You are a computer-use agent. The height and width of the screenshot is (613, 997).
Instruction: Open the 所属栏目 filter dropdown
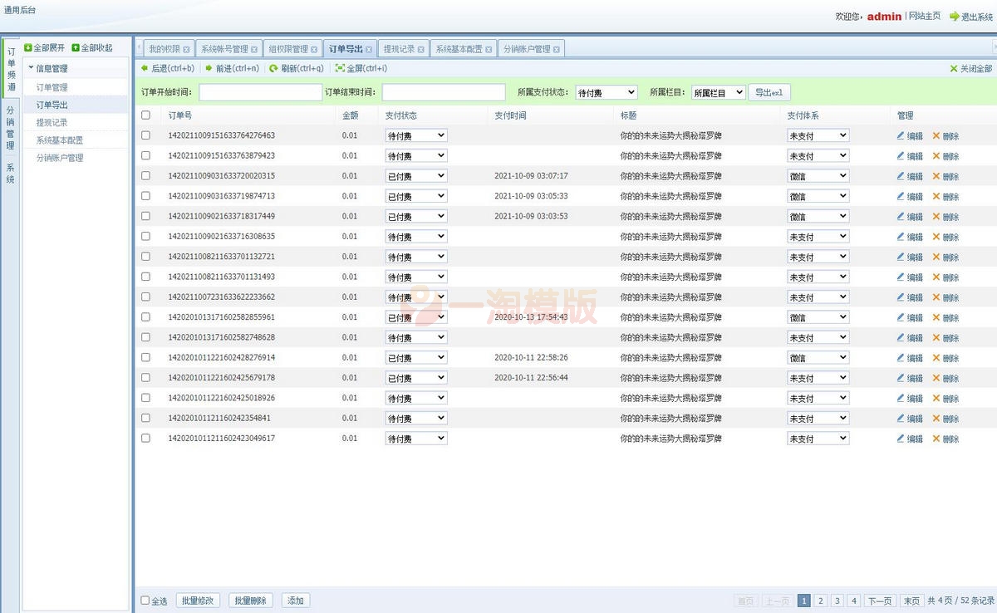point(719,93)
